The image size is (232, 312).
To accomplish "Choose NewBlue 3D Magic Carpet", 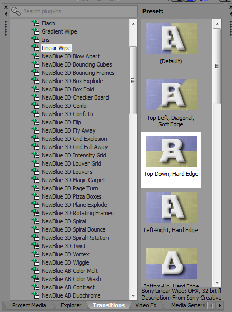I will tap(74, 180).
